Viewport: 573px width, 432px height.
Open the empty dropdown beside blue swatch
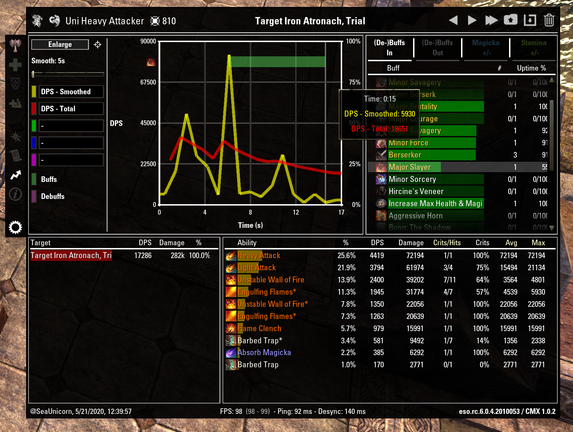pyautogui.click(x=71, y=143)
